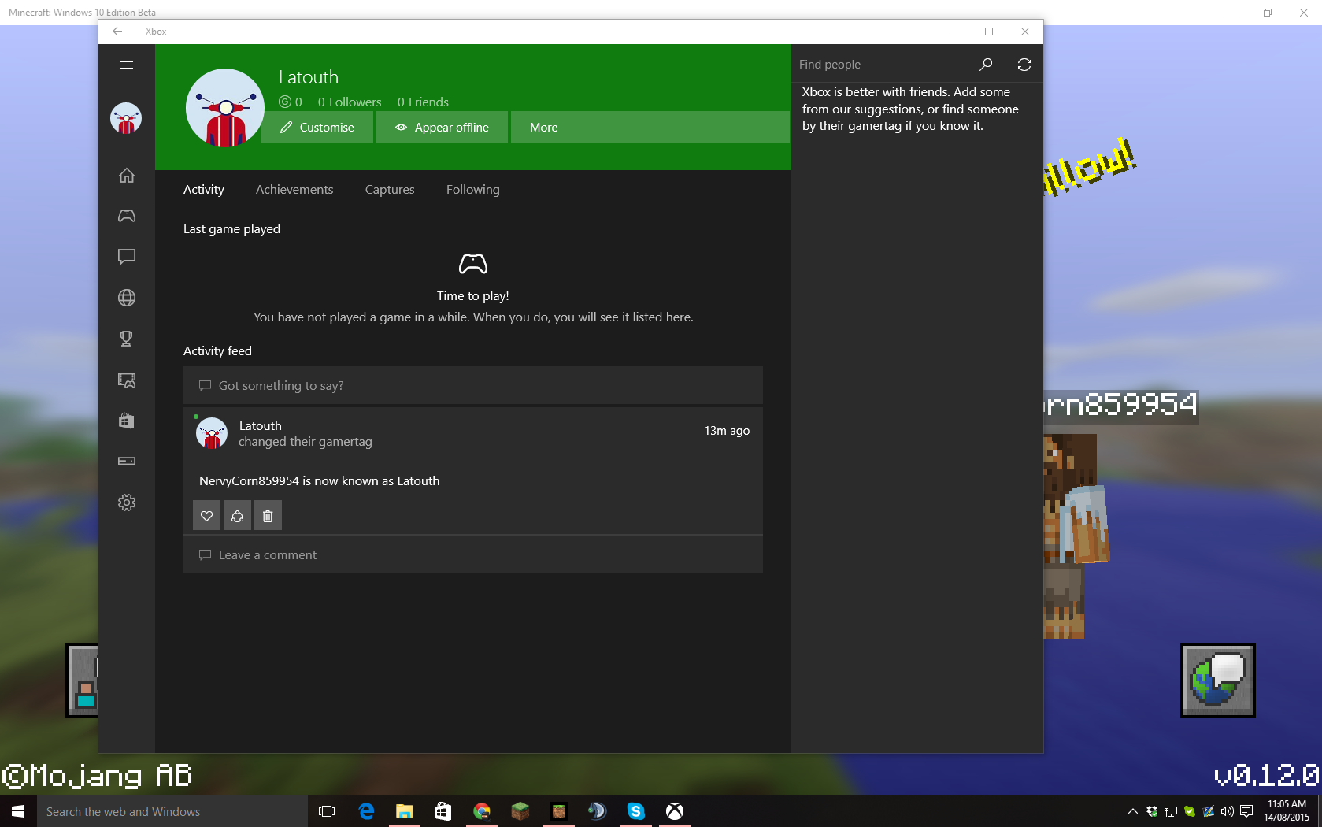Open the hamburger menu in Xbox sidebar

coord(127,65)
